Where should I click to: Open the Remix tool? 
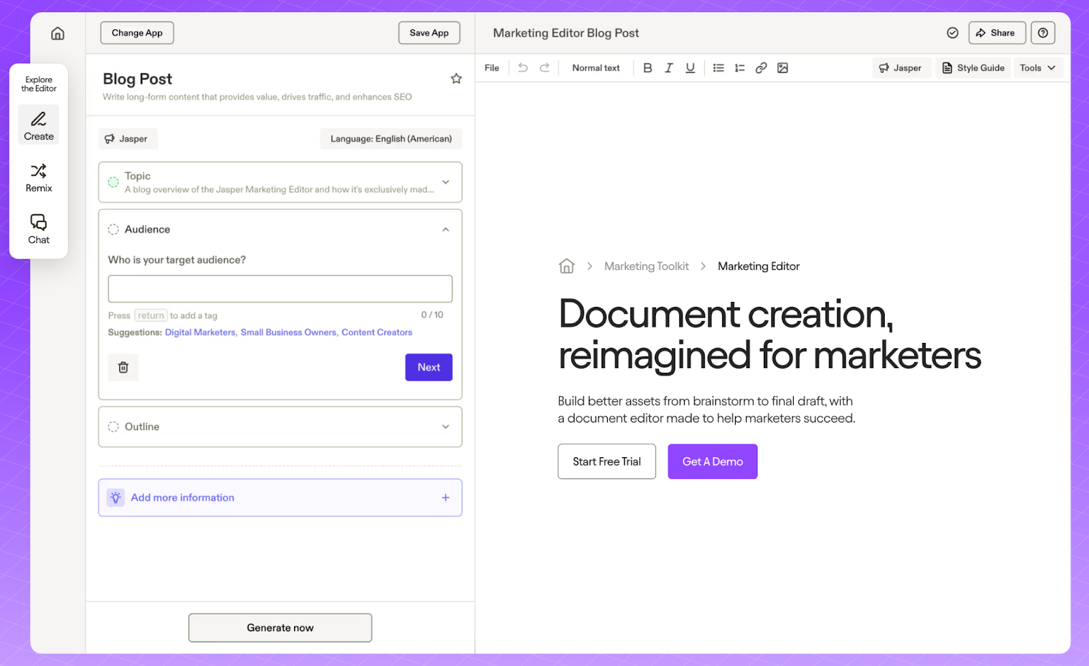tap(38, 178)
